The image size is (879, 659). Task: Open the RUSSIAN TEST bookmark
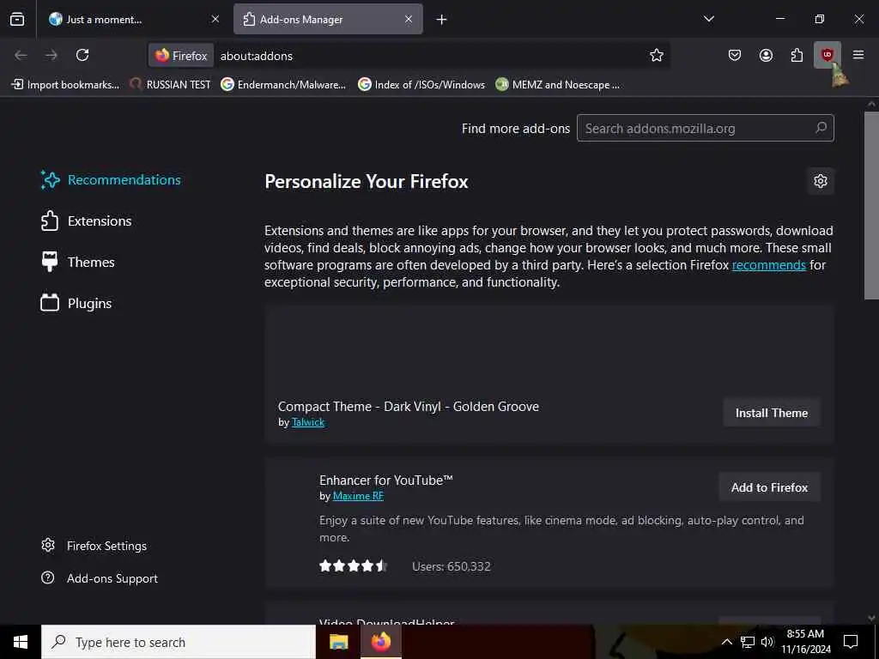click(x=171, y=85)
